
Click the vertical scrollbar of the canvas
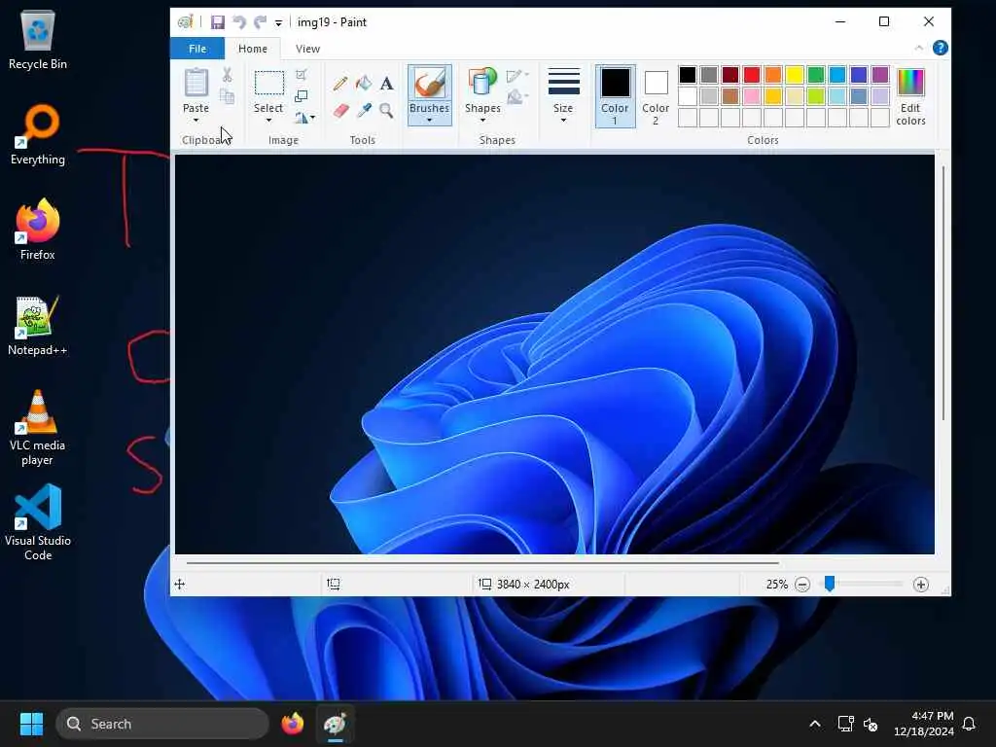[943, 292]
